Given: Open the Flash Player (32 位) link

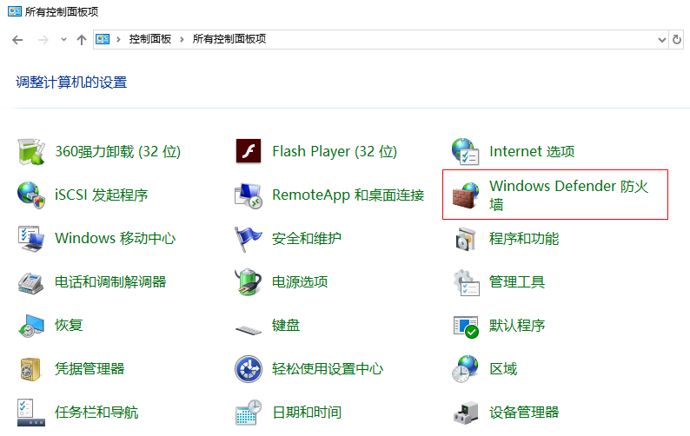Looking at the screenshot, I should point(335,152).
